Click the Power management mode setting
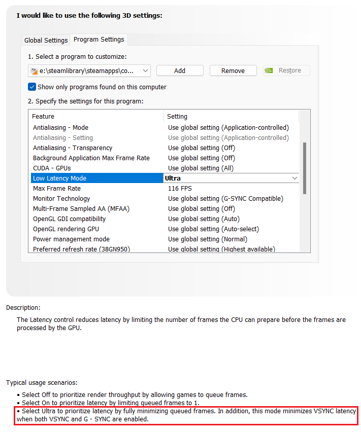The height and width of the screenshot is (434, 361). point(208,239)
